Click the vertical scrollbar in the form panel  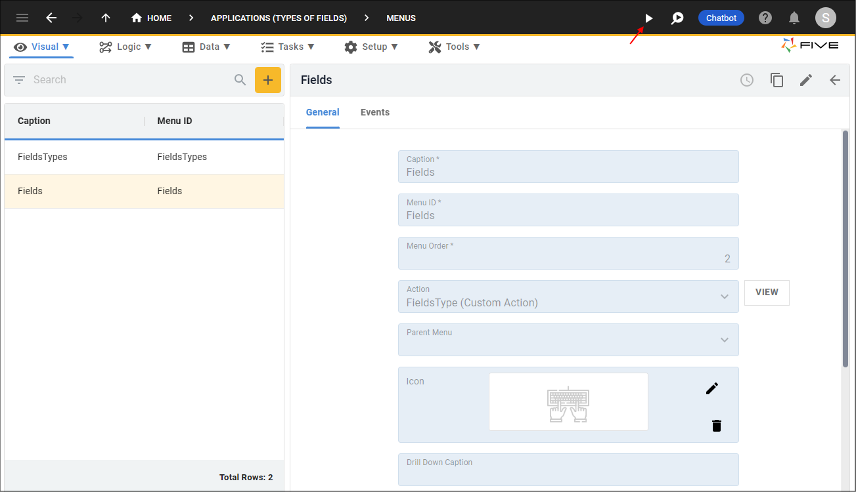845,249
